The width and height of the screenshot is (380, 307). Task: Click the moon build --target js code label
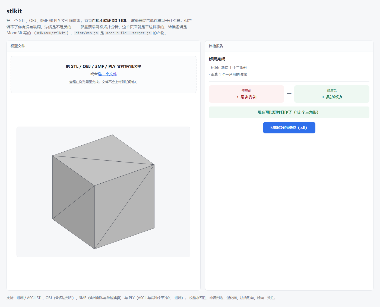tap(128, 33)
